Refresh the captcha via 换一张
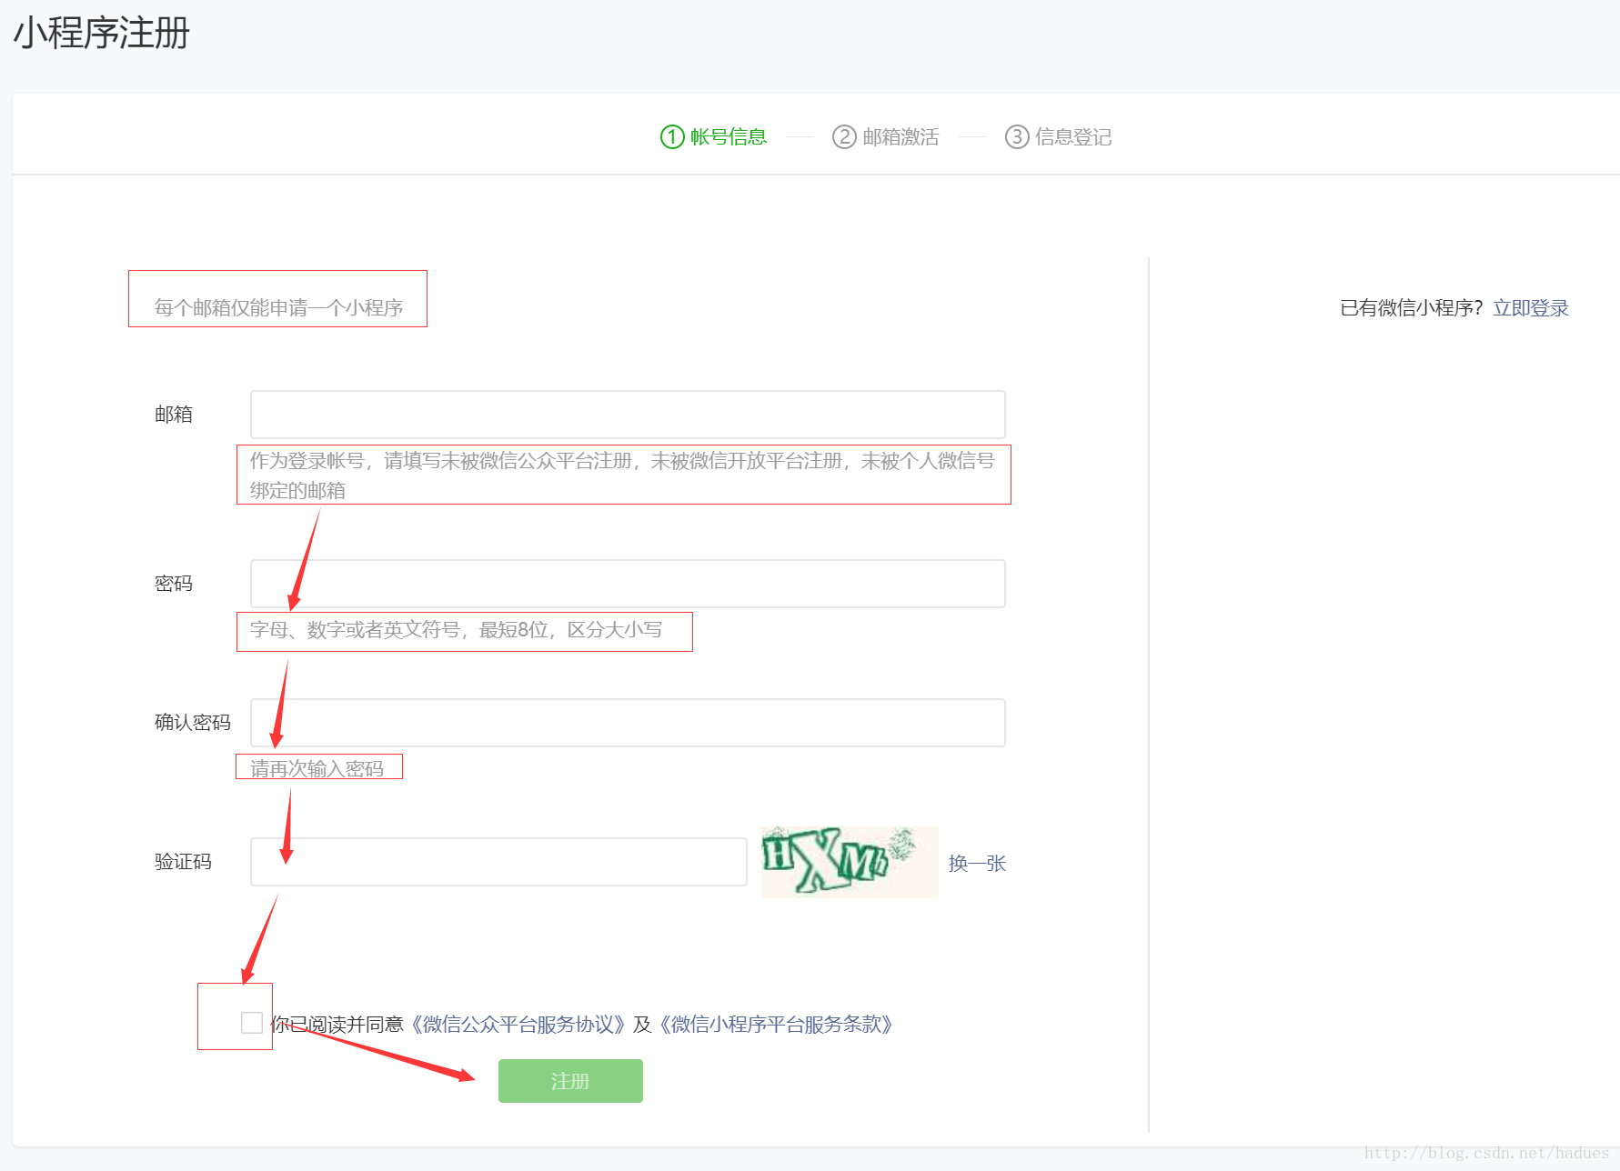This screenshot has height=1171, width=1620. click(977, 864)
